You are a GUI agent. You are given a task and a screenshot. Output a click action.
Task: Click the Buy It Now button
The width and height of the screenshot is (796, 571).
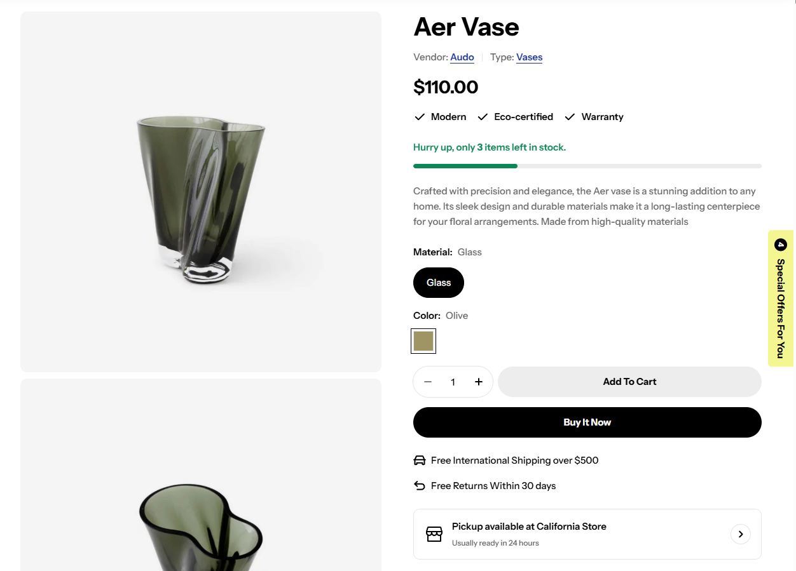(587, 422)
